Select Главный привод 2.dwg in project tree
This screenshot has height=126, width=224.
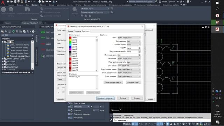[x=20, y=56]
